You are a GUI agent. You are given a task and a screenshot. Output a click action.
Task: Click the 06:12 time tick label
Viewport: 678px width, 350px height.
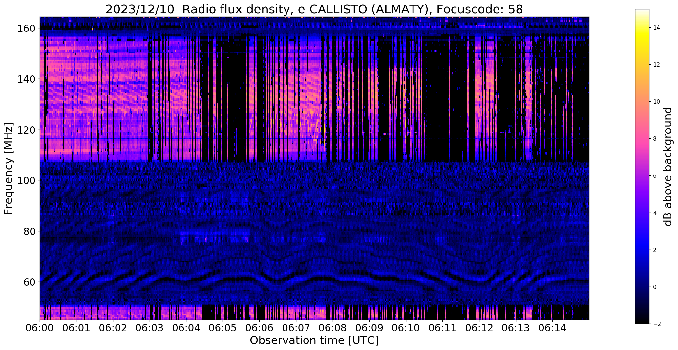click(479, 328)
